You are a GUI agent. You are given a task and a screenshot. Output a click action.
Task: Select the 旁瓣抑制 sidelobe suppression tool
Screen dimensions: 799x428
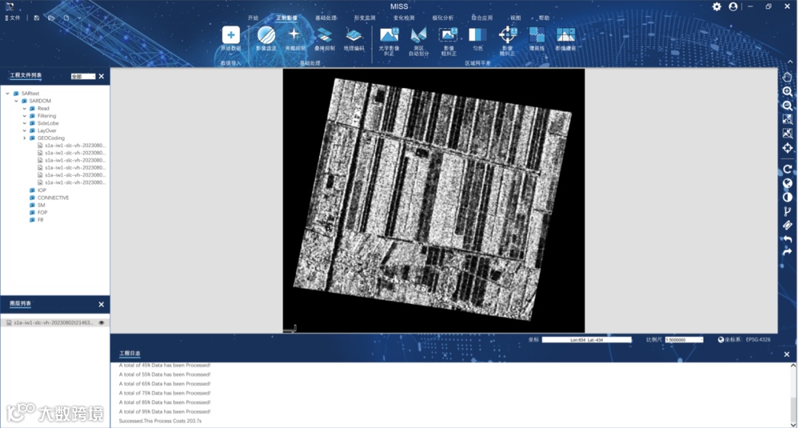[294, 35]
